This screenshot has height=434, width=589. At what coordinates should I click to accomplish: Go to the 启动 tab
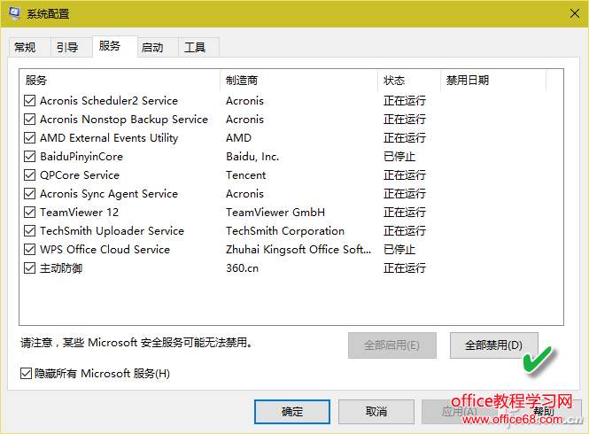pyautogui.click(x=158, y=47)
